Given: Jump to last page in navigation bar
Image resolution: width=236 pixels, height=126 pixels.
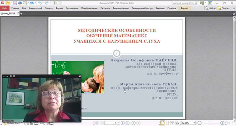Looking at the screenshot, I should (127, 123).
